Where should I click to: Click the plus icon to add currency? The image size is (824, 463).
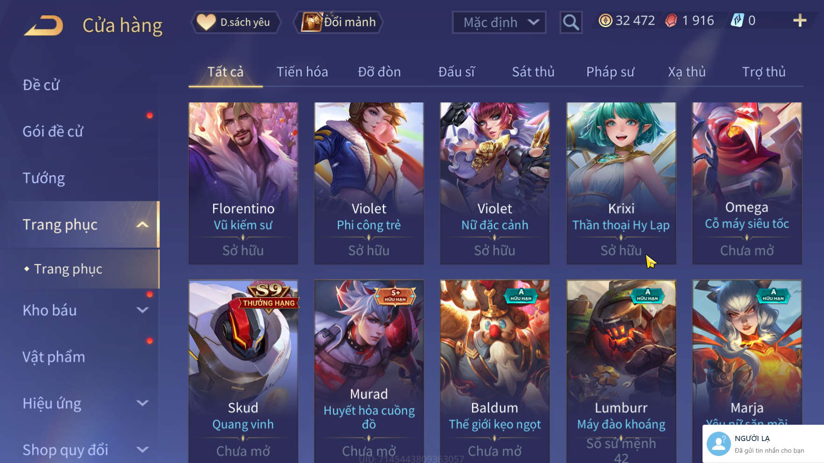800,21
